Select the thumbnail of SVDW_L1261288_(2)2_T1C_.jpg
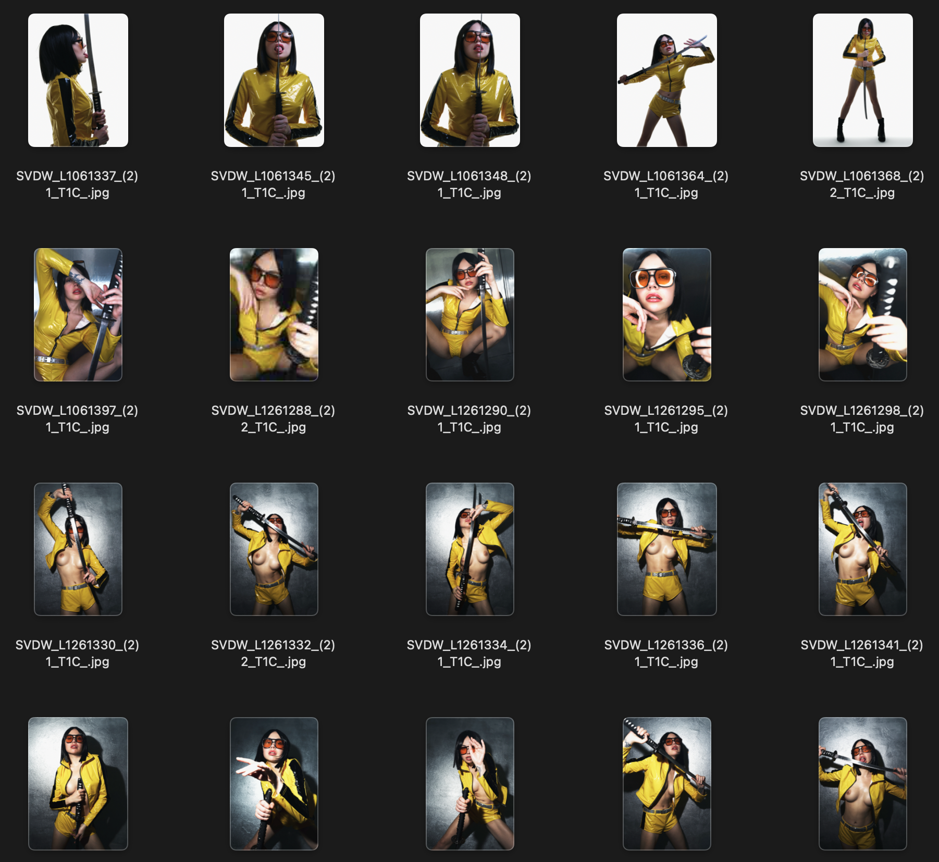The width and height of the screenshot is (939, 862). point(274,315)
